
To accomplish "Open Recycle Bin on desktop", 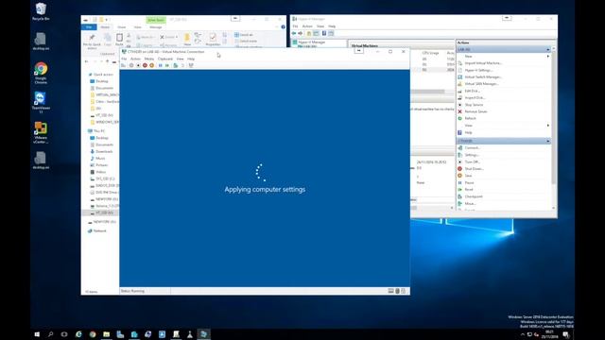I will tap(41, 11).
